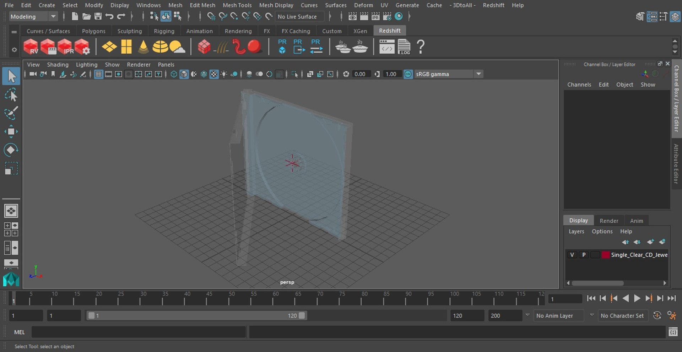The width and height of the screenshot is (682, 352).
Task: Switch to Polygons shelf tab
Action: click(93, 31)
